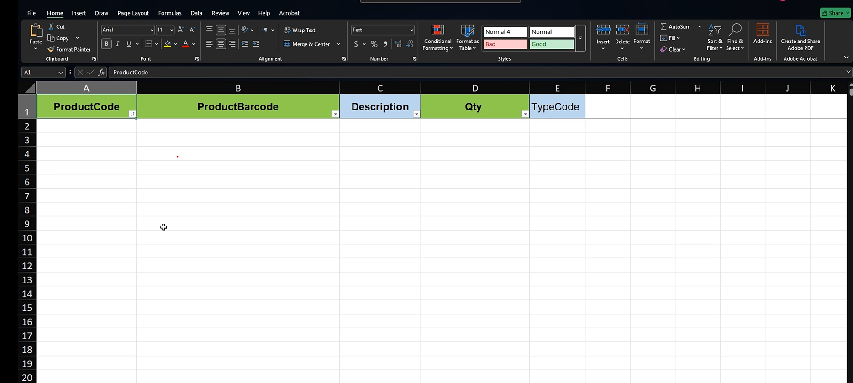The height and width of the screenshot is (383, 853).
Task: Click Create and Share Adobe PDF icon
Action: (x=800, y=31)
